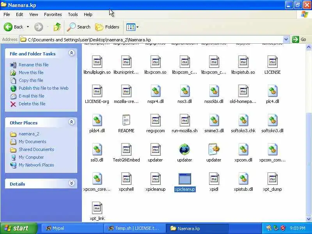Viewport: 312px width, 234px height.
Task: Select the libnullplugin.so file icon
Action: click(x=97, y=62)
